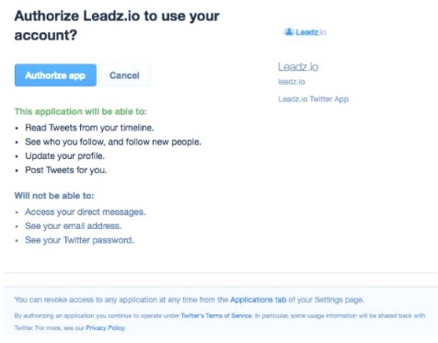Viewport: 438px width, 343px height.
Task: Click 'See your Twitter password' line
Action: (x=79, y=240)
